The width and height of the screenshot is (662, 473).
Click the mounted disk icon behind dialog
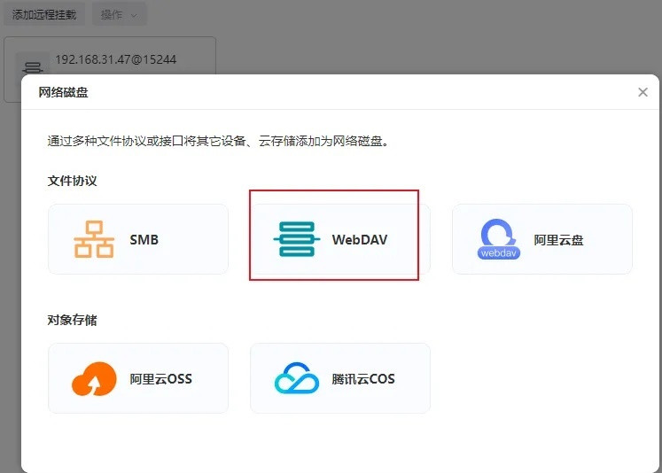click(x=33, y=66)
